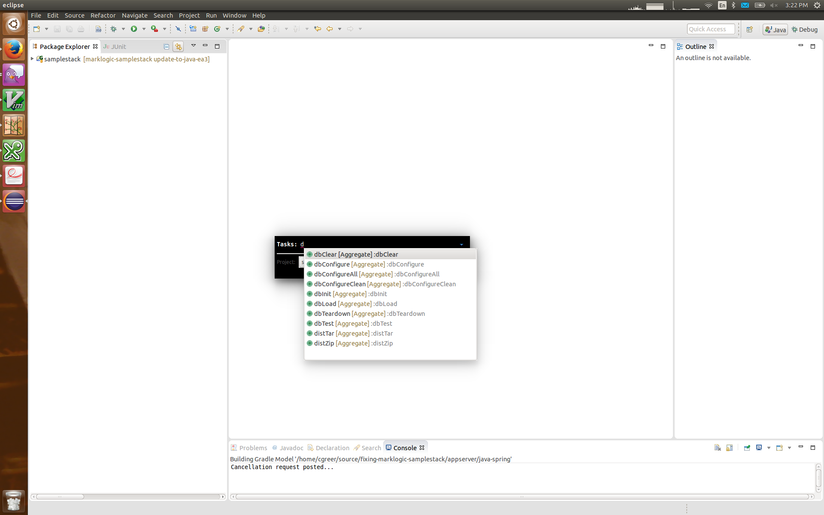Open the Tasks field dropdown arrow
Image resolution: width=824 pixels, height=515 pixels.
pyautogui.click(x=461, y=244)
